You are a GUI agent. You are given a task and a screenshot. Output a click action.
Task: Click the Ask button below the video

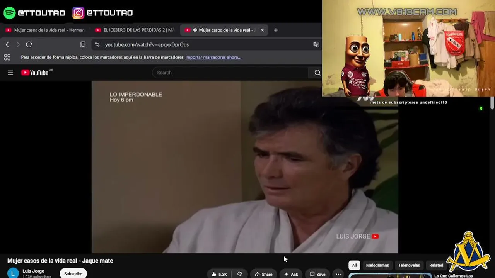coord(291,274)
